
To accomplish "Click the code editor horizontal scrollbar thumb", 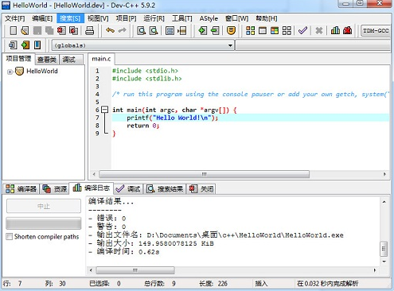I will coord(205,174).
